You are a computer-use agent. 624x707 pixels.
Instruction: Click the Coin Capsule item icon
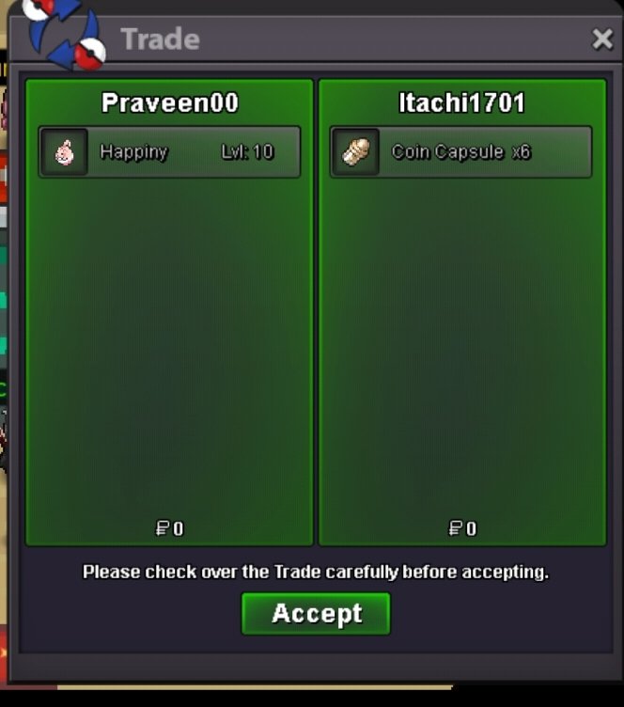(355, 152)
